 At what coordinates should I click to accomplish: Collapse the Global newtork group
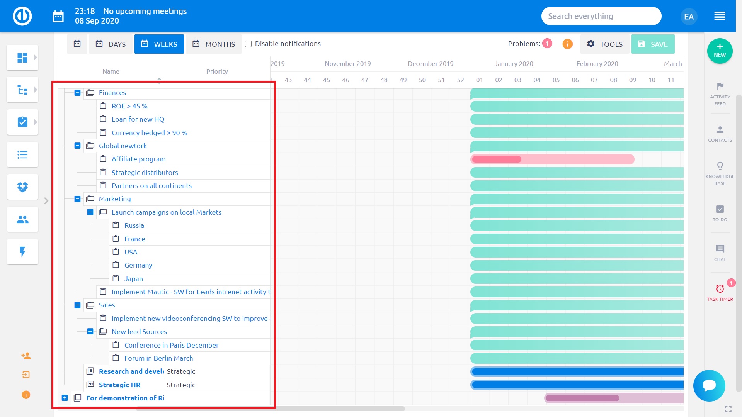pos(77,146)
